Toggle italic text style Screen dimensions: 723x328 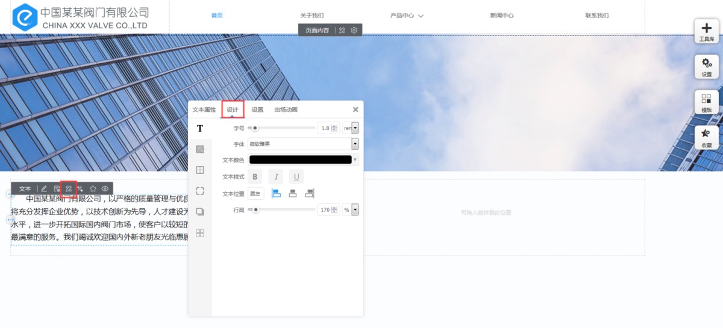point(275,176)
